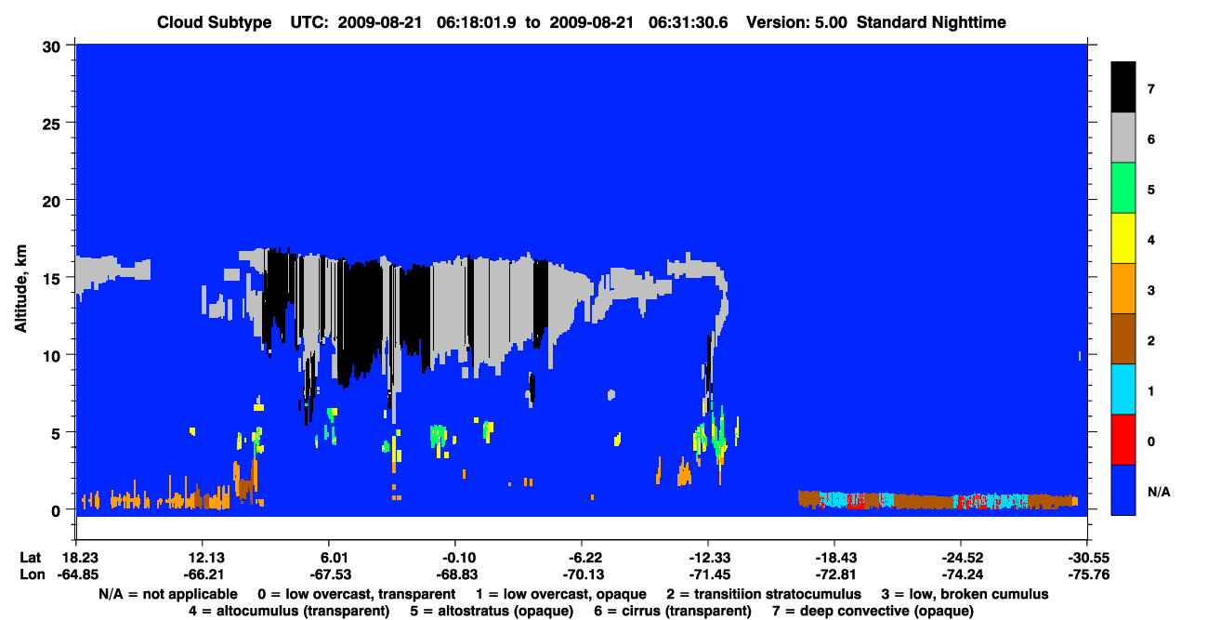This screenshot has width=1208, height=620.
Task: Click legend entry '7 = deep convective (opaque)'
Action: tap(873, 611)
